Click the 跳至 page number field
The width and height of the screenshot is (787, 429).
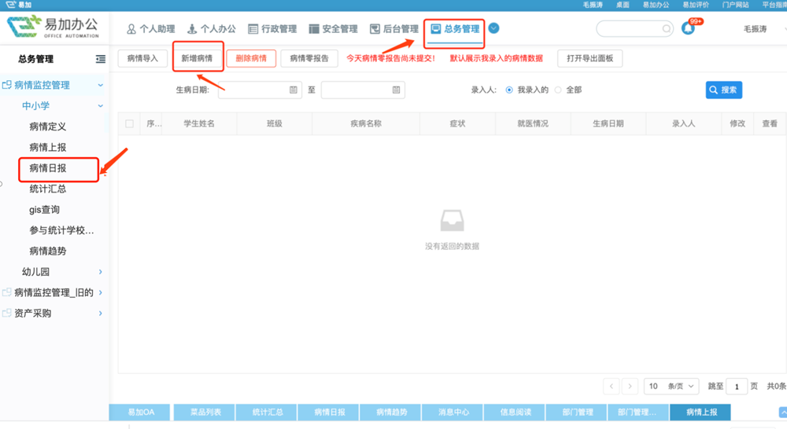click(x=737, y=387)
